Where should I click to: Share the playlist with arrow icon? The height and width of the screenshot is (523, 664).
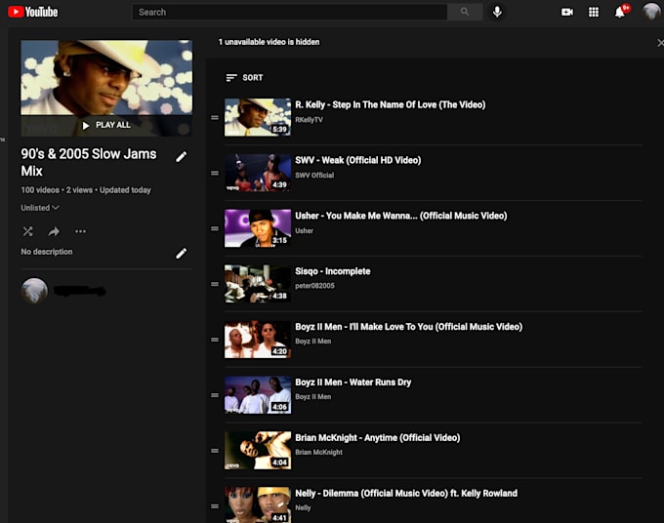coord(54,231)
